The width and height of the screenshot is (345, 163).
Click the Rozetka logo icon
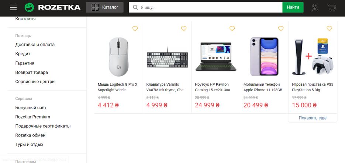[29, 7]
